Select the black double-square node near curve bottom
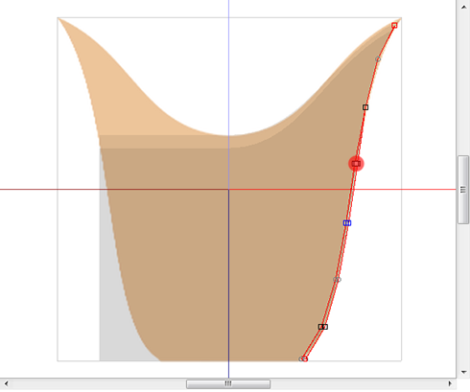The width and height of the screenshot is (470, 392). (x=323, y=327)
